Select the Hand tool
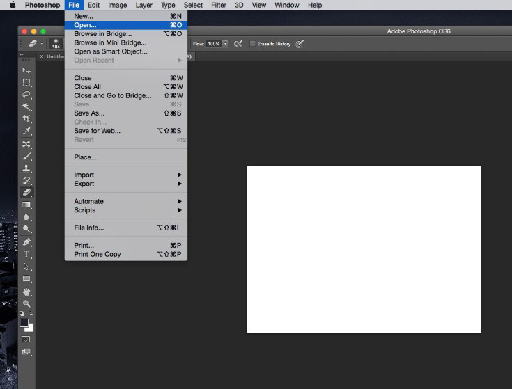 pyautogui.click(x=26, y=292)
